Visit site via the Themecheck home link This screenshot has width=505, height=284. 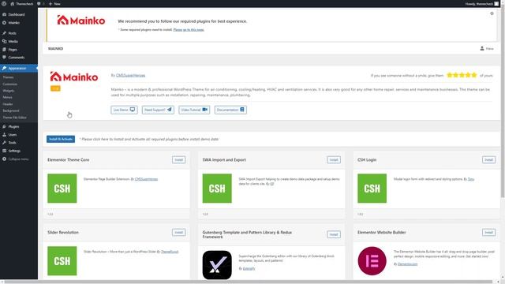pyautogui.click(x=21, y=3)
